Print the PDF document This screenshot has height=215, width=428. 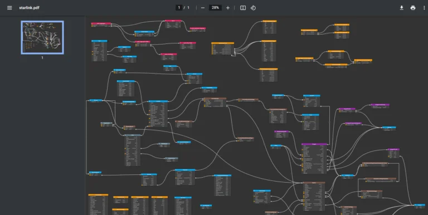(x=413, y=8)
